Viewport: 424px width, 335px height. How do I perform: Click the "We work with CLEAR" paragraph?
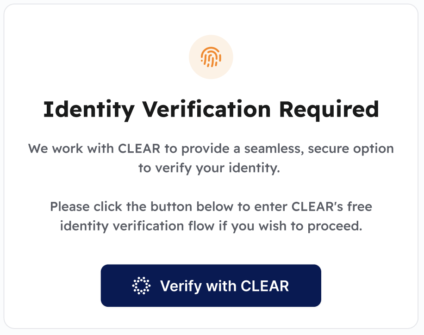211,158
